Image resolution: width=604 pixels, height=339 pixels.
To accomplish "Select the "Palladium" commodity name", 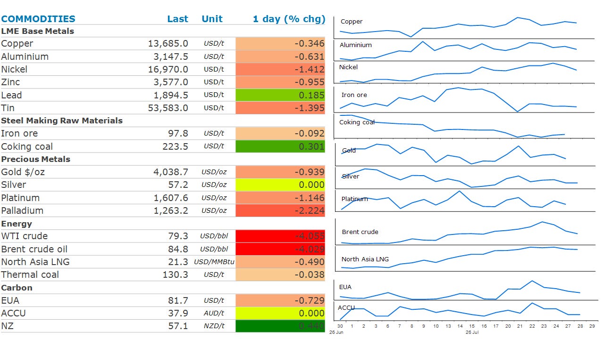I will point(22,210).
